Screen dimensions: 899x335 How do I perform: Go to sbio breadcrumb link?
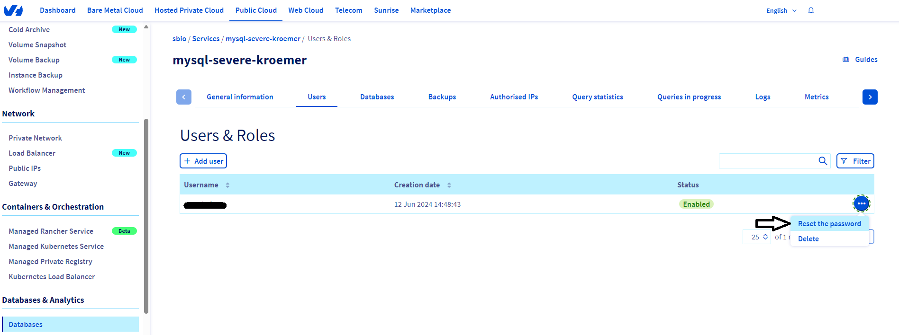click(x=179, y=39)
